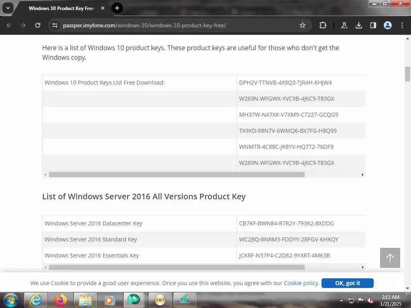Launch Firefox from taskbar
Screen dimensions: 411x308
click(x=61, y=300)
